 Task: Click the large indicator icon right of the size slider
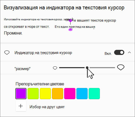pos(121,67)
